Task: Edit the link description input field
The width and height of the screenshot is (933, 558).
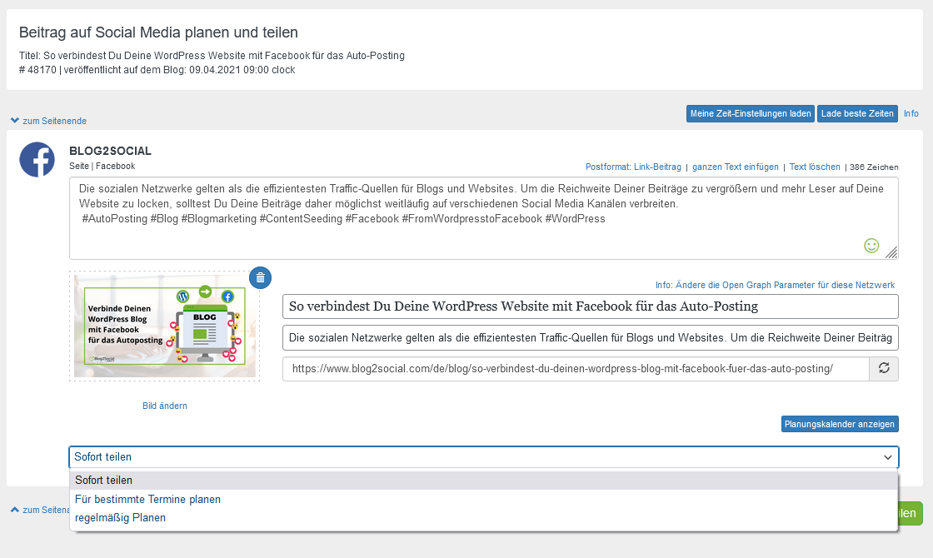Action: coord(591,338)
